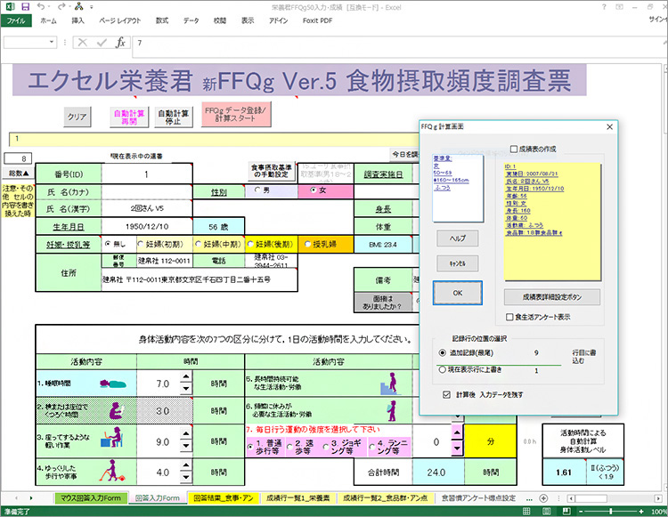
Task: Decrease exercise minutes spinner down
Action: (x=457, y=448)
